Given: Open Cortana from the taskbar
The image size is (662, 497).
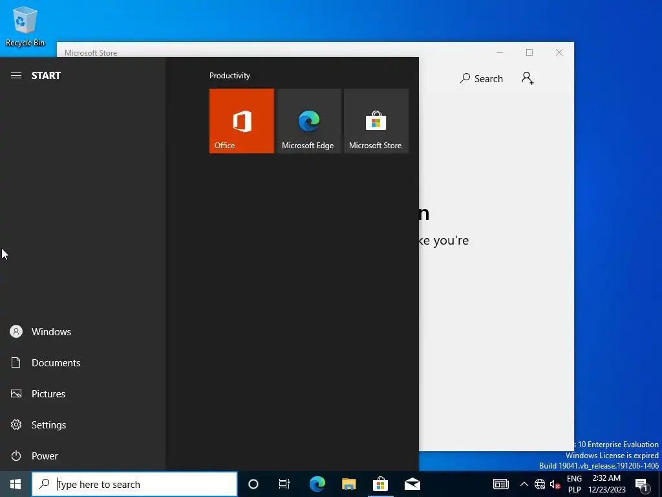Looking at the screenshot, I should click(x=253, y=484).
